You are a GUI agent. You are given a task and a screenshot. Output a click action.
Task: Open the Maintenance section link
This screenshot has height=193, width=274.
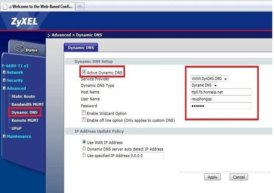point(19,136)
